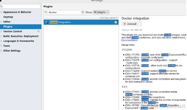Click the IDEA-154517 change note entry
This screenshot has width=187, height=110.
(x=152, y=75)
